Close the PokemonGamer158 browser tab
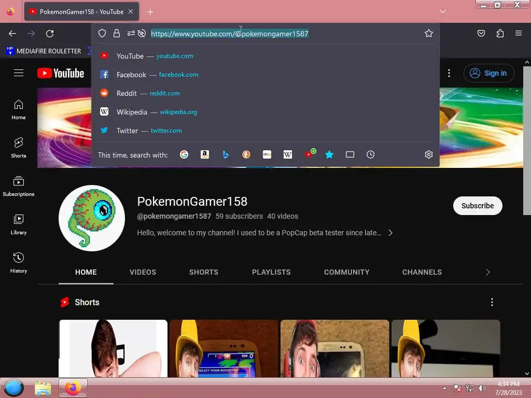The width and height of the screenshot is (531, 398). [131, 11]
